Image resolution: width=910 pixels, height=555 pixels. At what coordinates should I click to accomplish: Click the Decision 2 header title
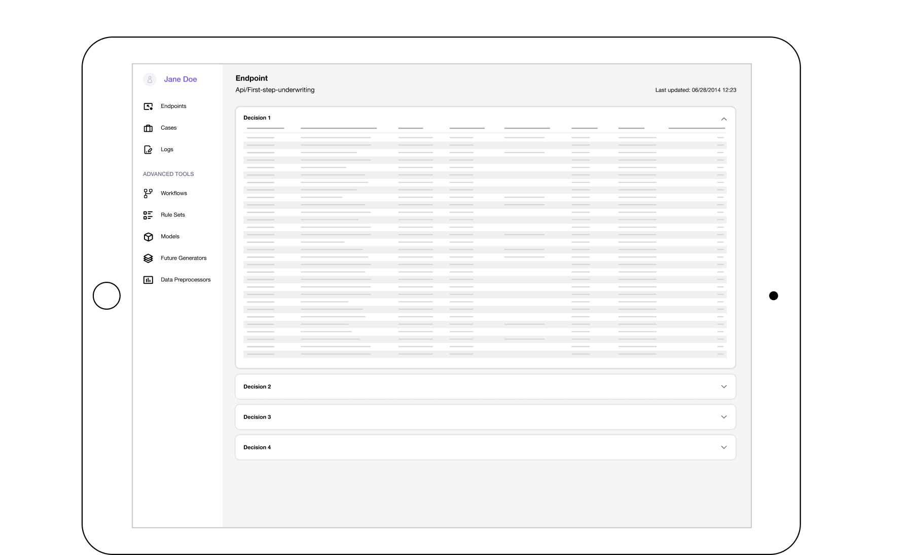(x=257, y=387)
